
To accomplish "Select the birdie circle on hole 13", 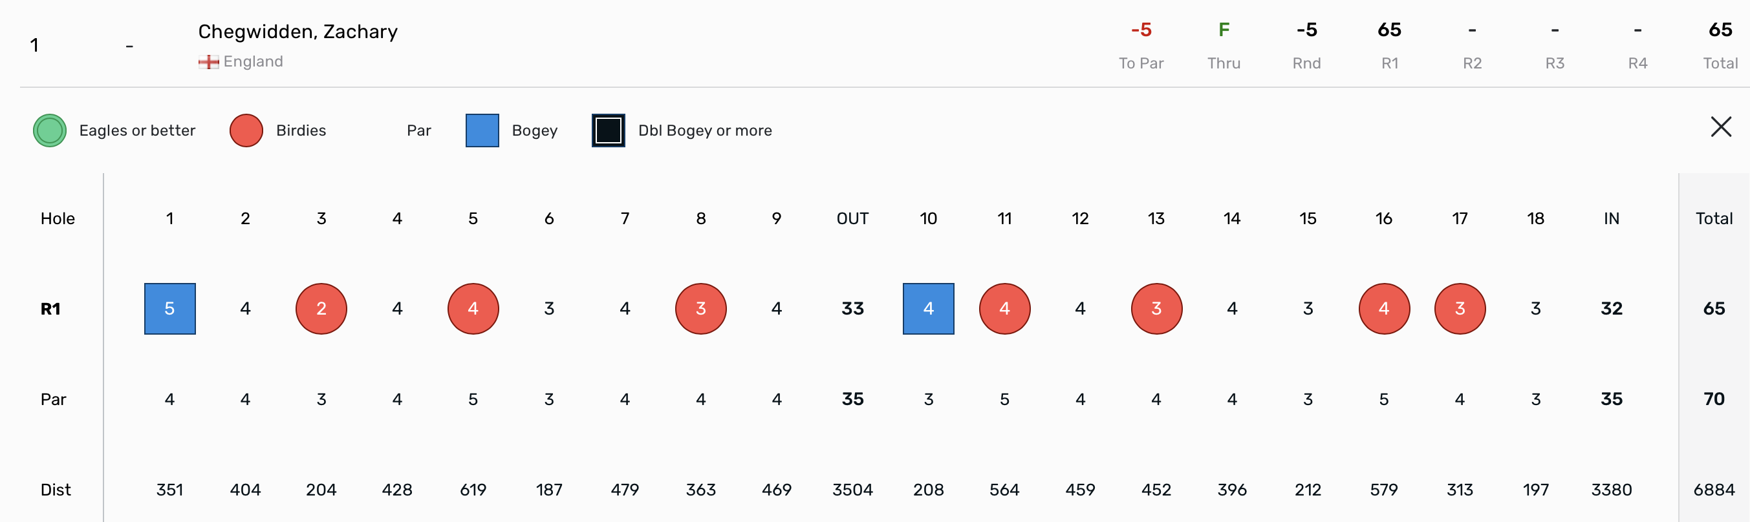I will click(1156, 309).
